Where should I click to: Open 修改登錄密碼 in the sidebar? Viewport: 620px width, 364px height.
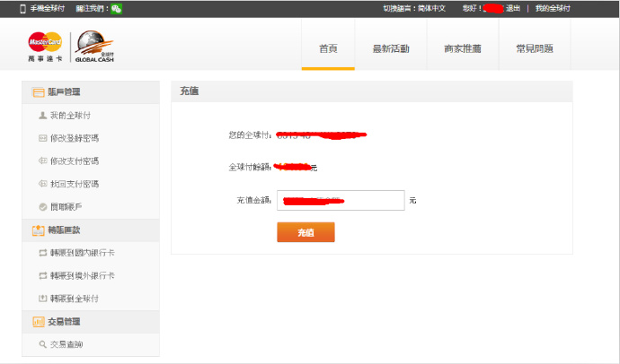pos(75,138)
